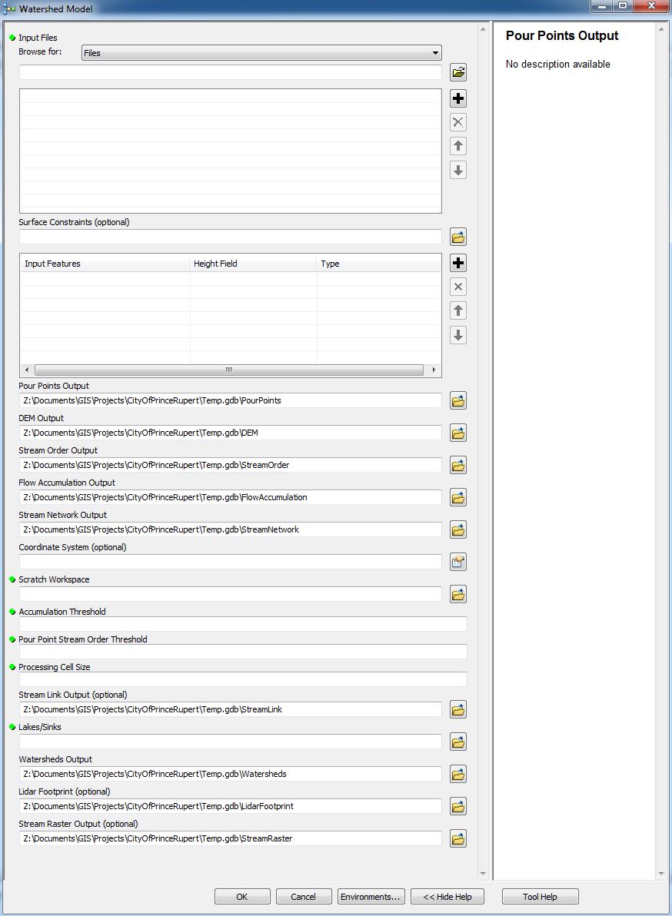
Task: Click the left arrow of constraints scrollbar
Action: tap(27, 370)
